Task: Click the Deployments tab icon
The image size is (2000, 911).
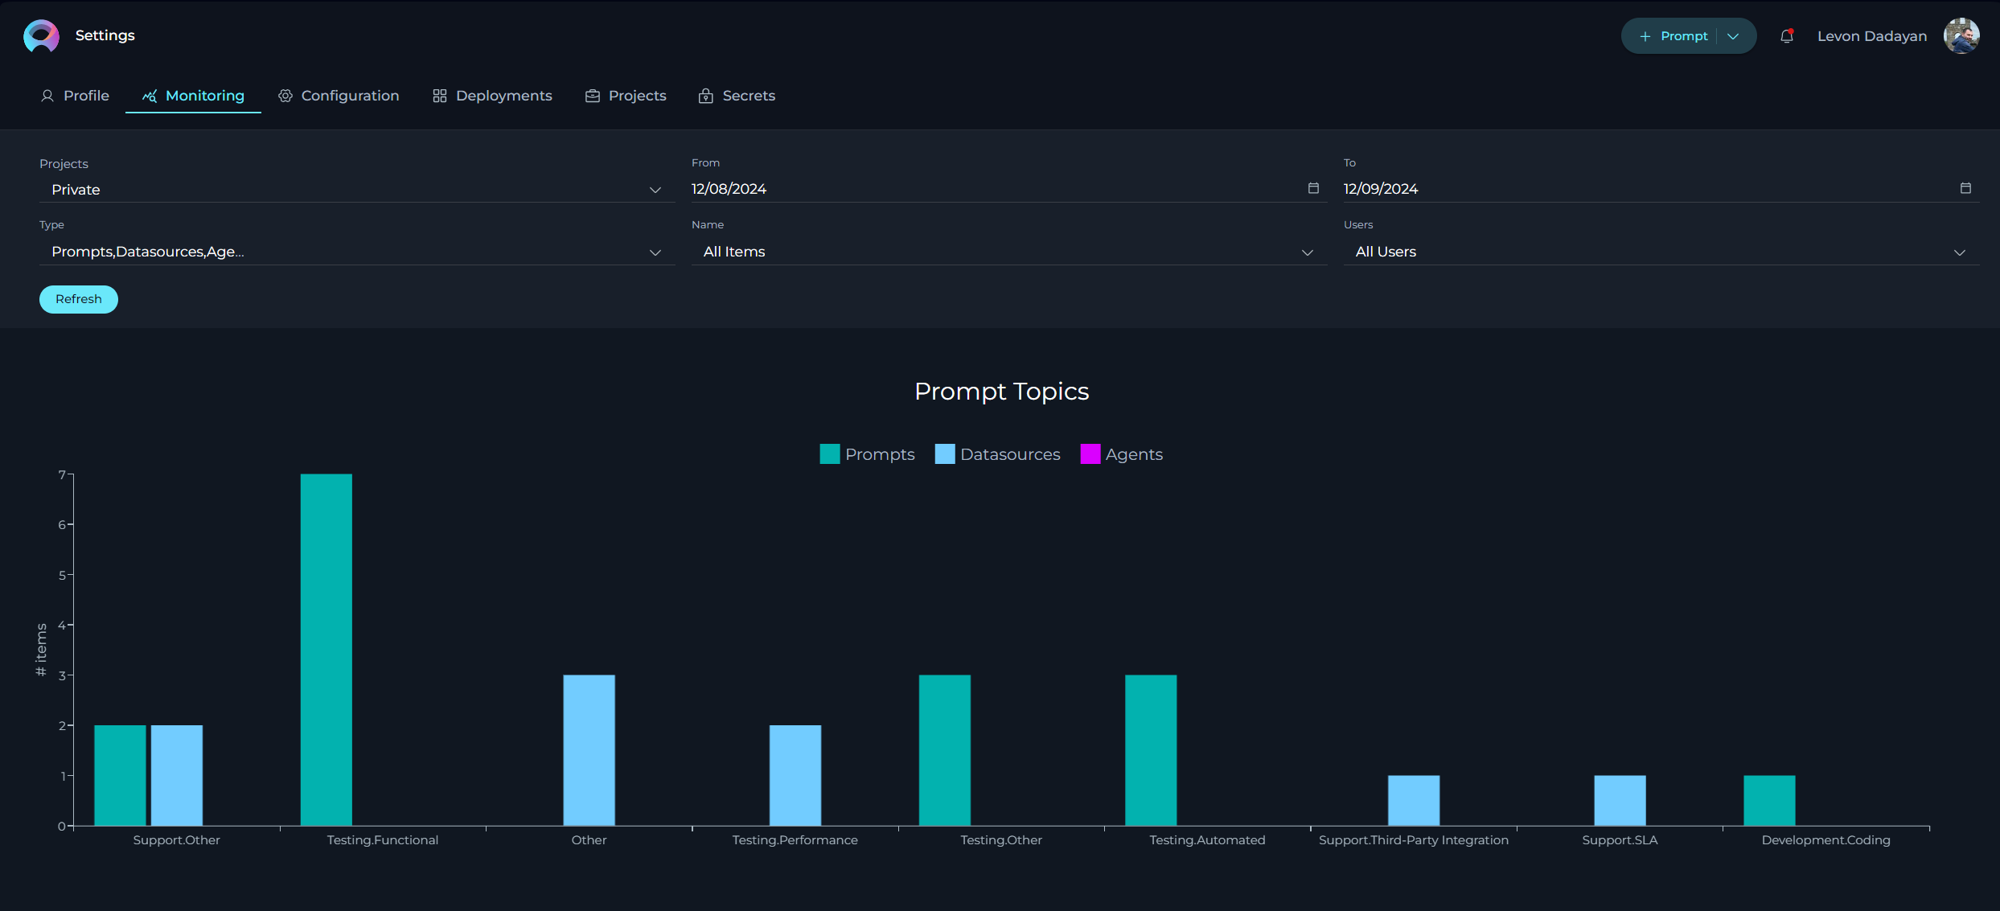Action: click(x=440, y=96)
